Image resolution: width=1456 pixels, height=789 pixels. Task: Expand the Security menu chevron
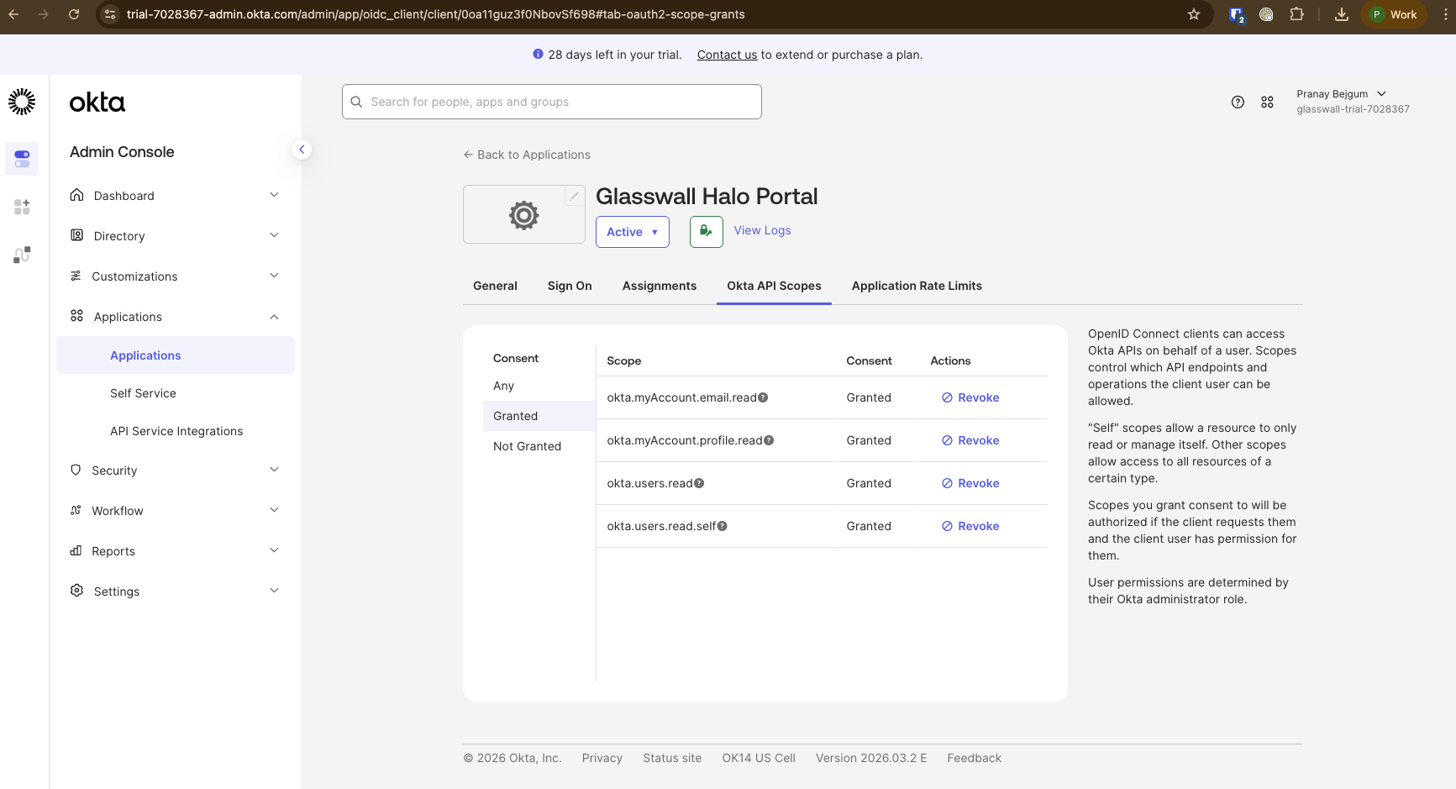[274, 470]
